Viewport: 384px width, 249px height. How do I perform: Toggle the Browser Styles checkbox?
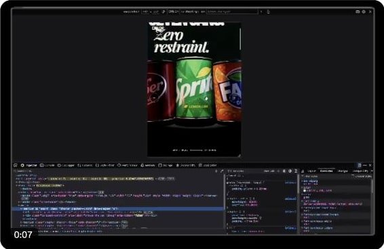pyautogui.click(x=353, y=176)
